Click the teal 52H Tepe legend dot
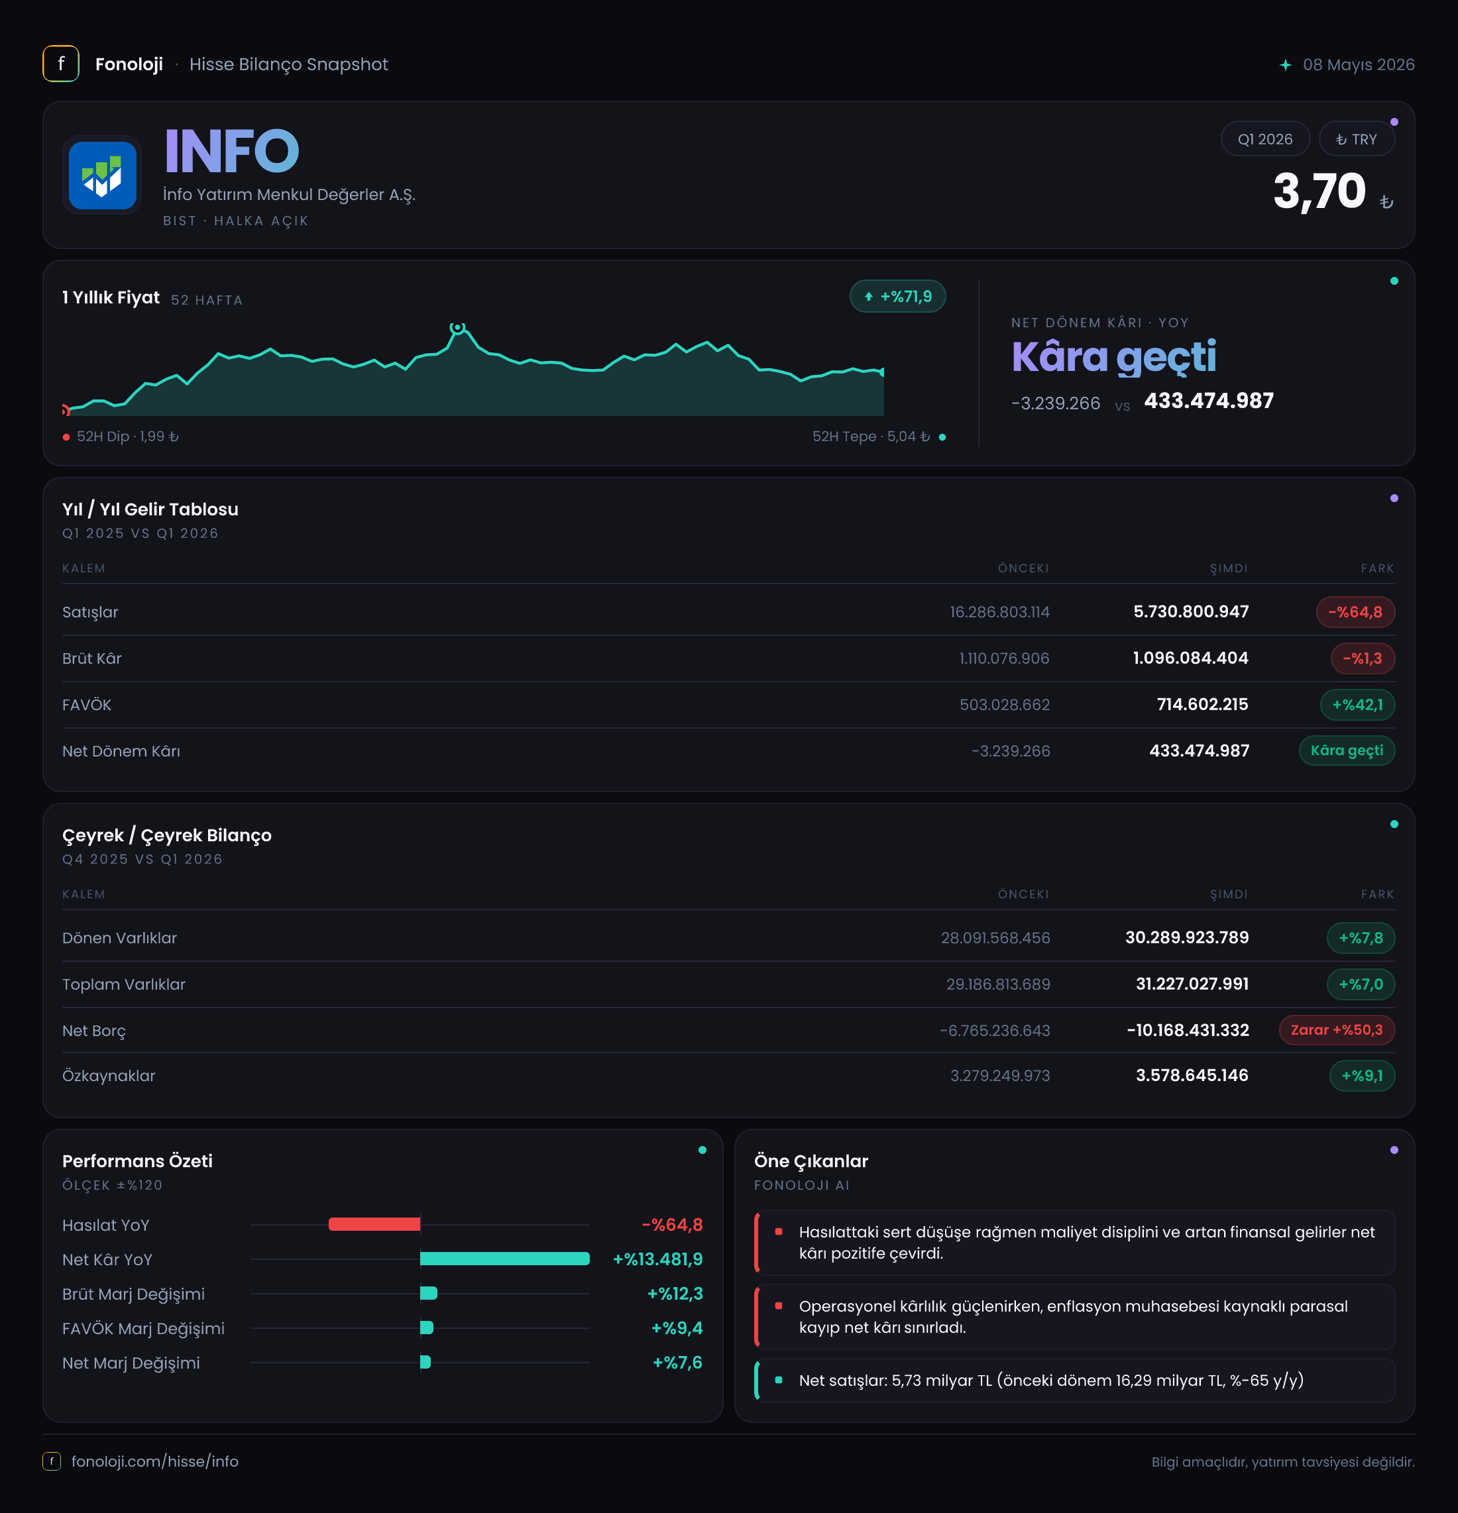Screen dimensions: 1458x1513 point(942,437)
